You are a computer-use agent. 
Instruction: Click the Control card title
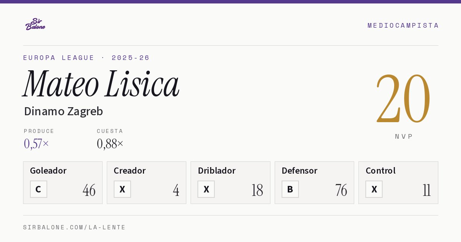(381, 171)
